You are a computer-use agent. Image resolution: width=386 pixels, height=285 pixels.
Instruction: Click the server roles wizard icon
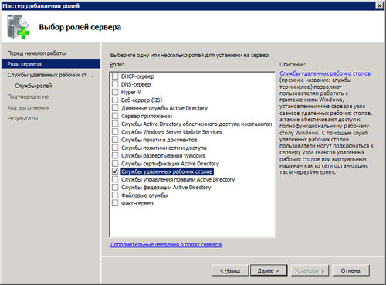[18, 27]
